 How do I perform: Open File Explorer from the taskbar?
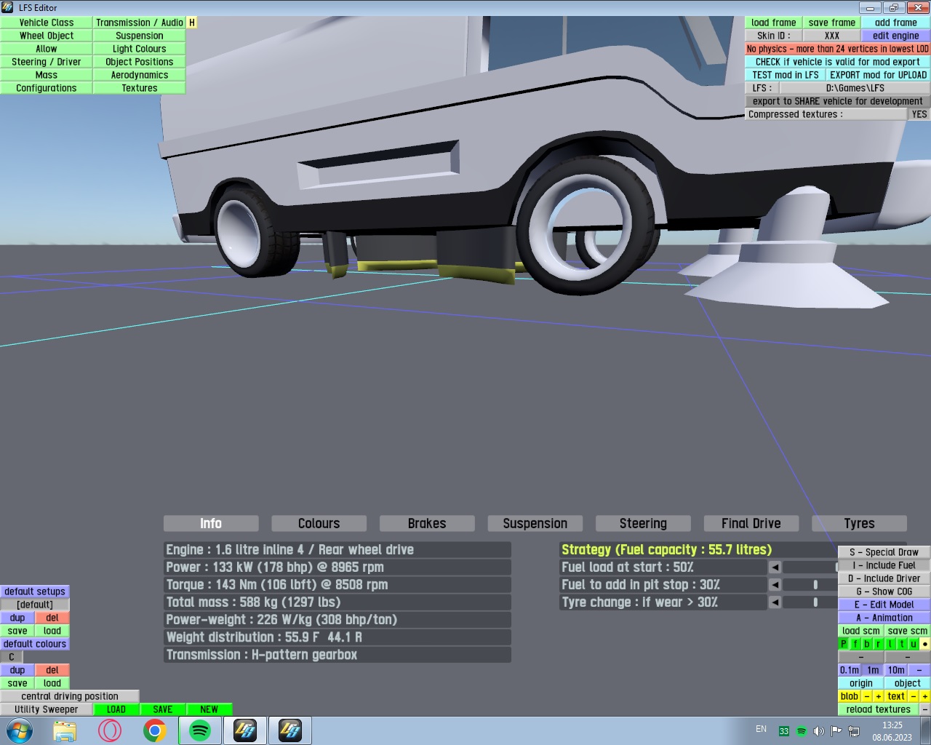(65, 730)
